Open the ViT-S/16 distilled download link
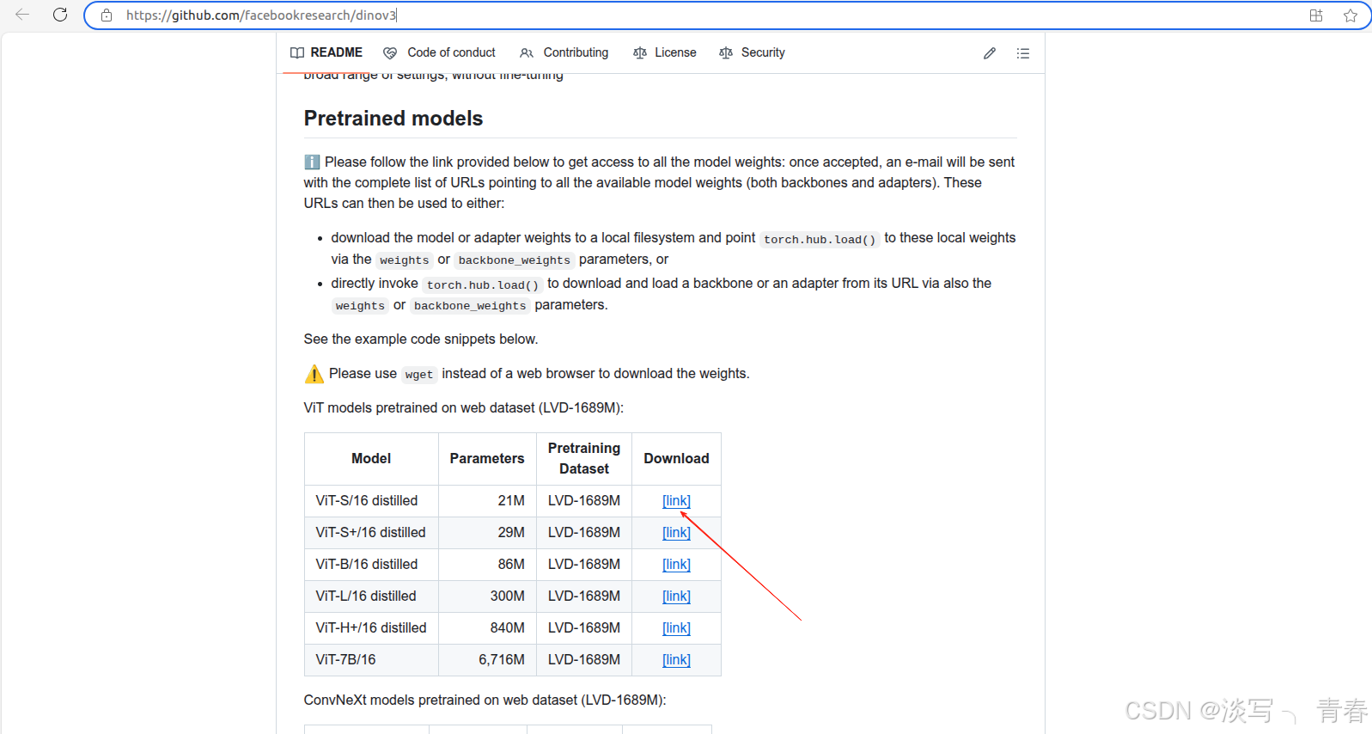The image size is (1372, 734). pos(676,501)
